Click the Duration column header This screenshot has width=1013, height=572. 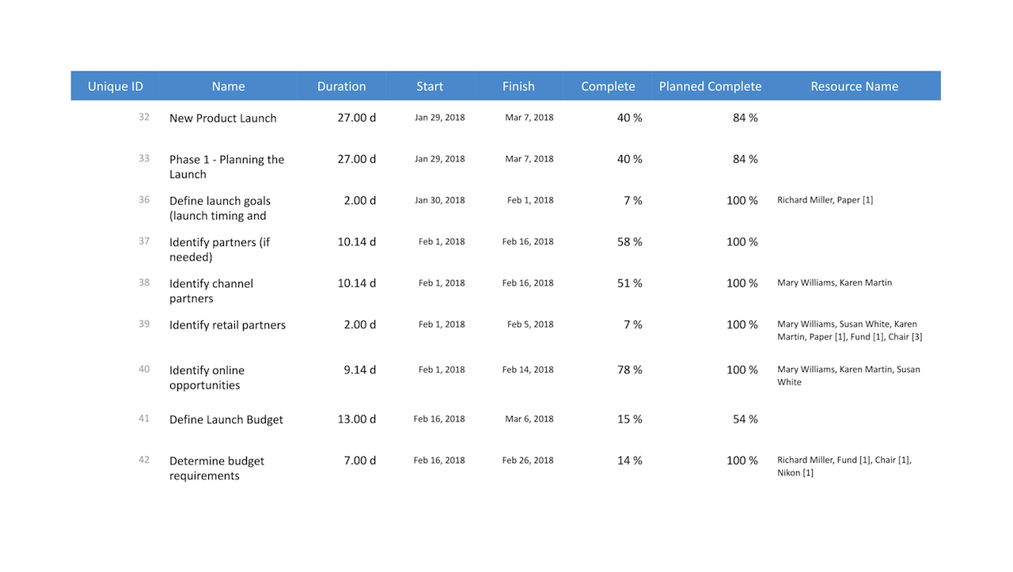[341, 86]
